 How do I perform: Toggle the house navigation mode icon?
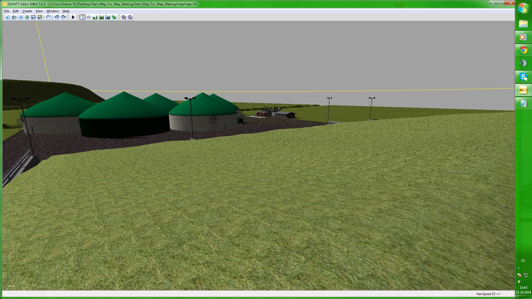point(82,17)
